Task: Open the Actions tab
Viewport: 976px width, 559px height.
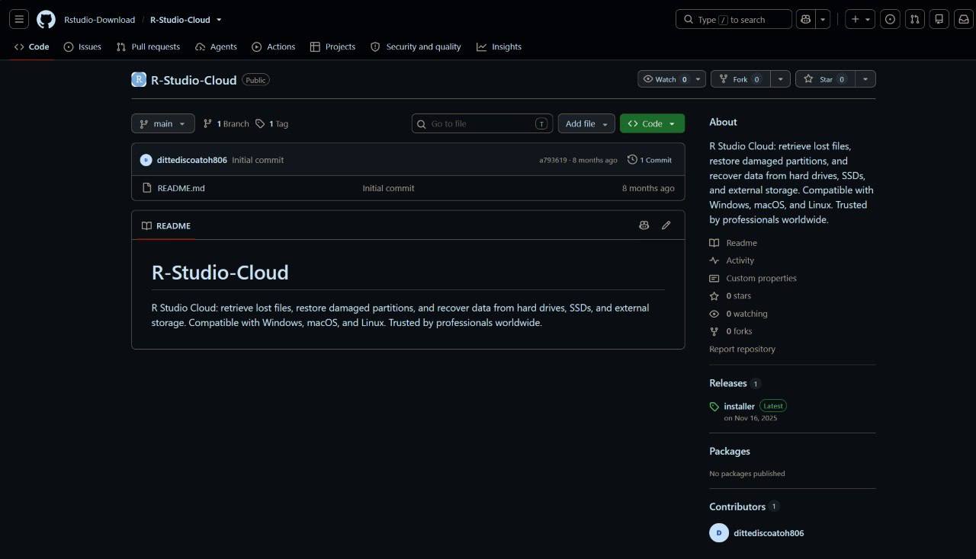Action: tap(273, 46)
